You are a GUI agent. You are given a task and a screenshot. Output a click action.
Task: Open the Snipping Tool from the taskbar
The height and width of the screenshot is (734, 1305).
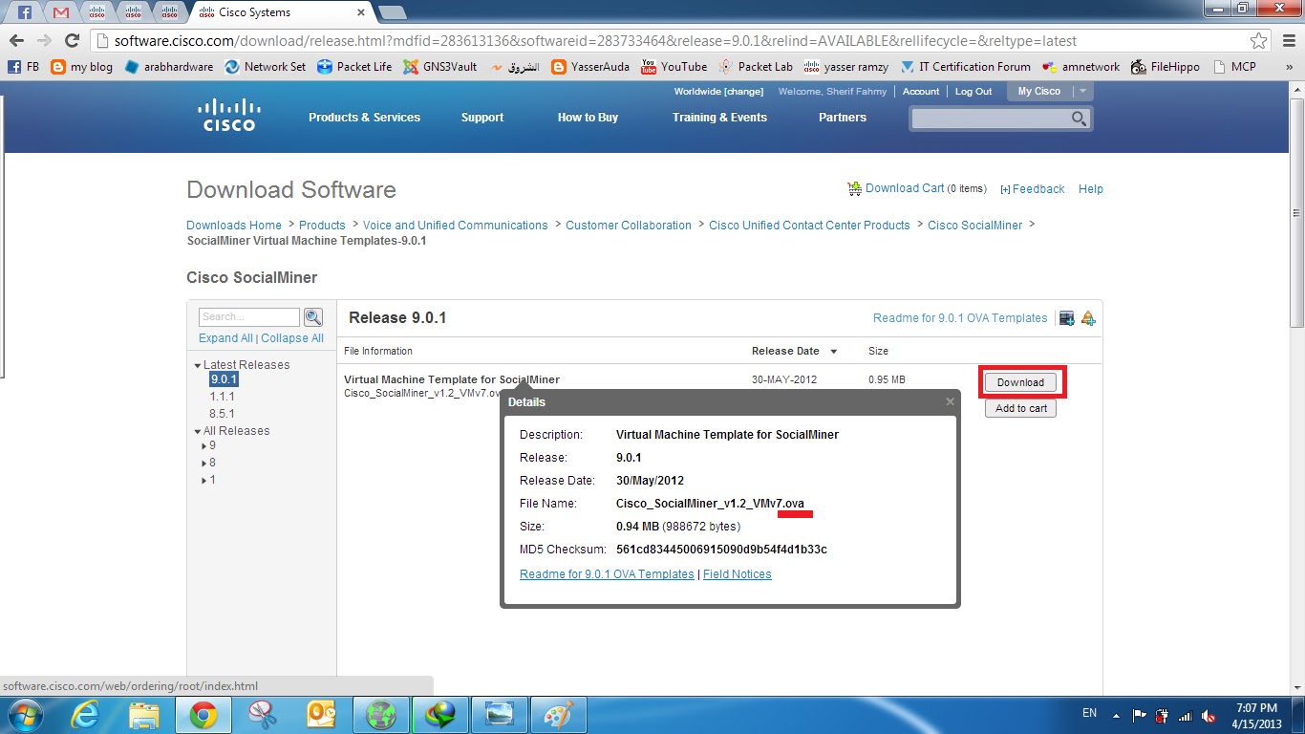(x=262, y=715)
